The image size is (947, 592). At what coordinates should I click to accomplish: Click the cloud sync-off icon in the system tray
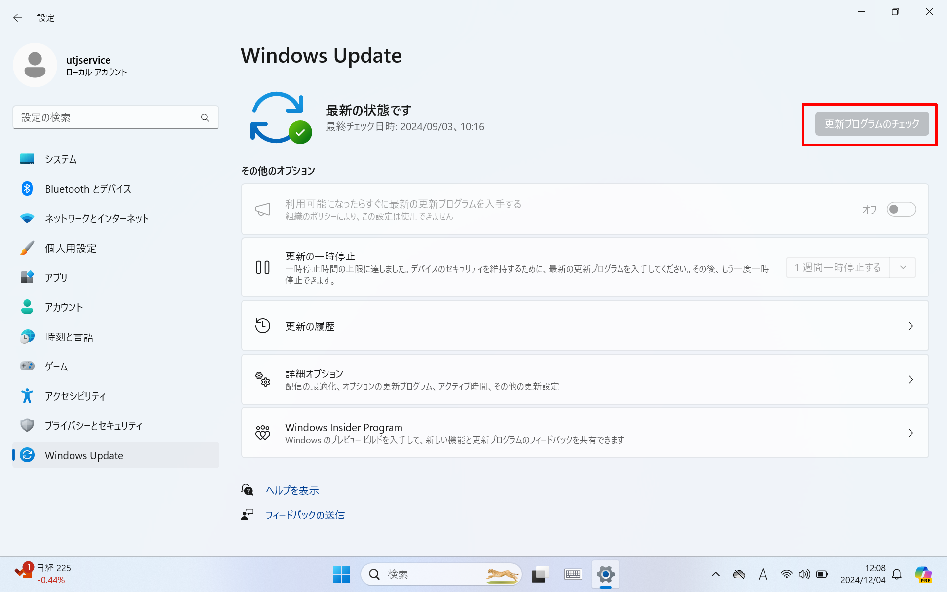[739, 574]
